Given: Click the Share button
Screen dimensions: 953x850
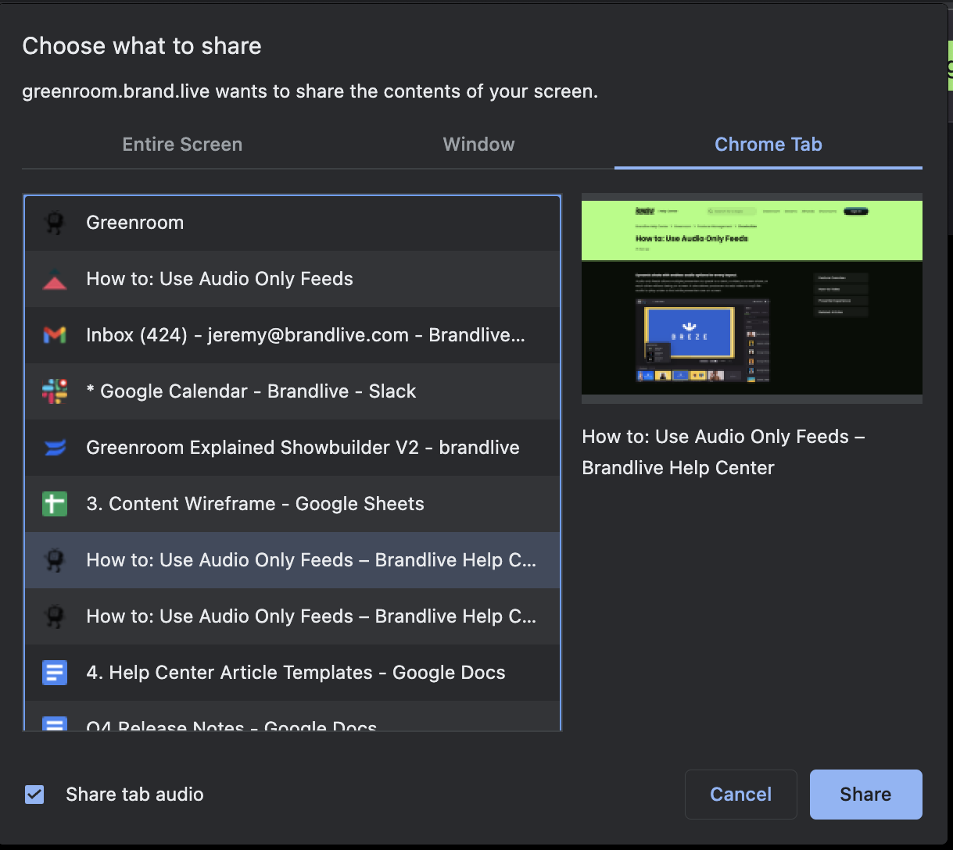Looking at the screenshot, I should point(865,795).
